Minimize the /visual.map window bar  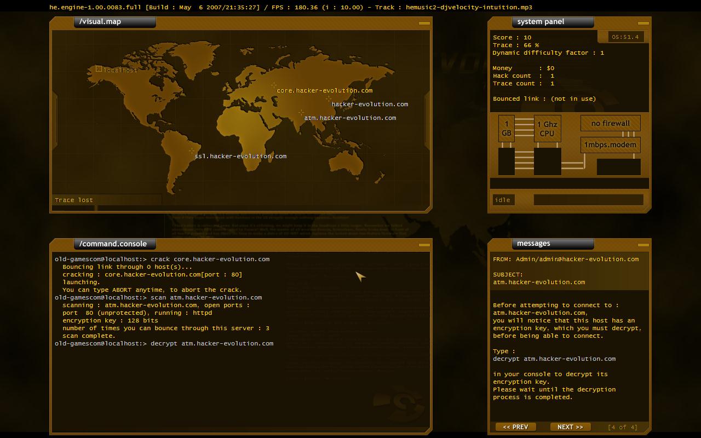click(x=424, y=23)
